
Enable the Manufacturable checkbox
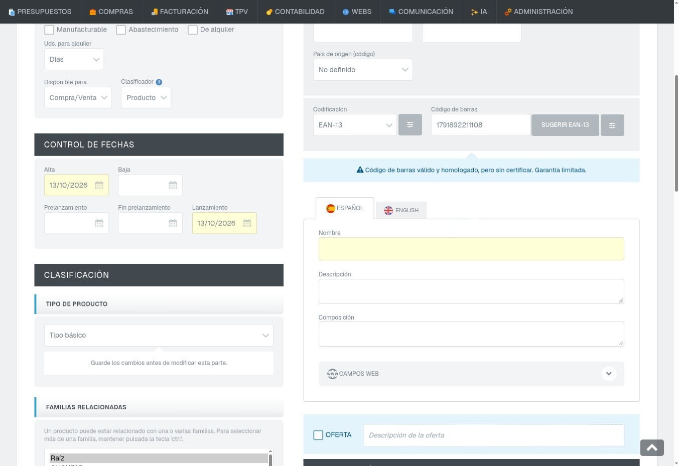click(49, 30)
